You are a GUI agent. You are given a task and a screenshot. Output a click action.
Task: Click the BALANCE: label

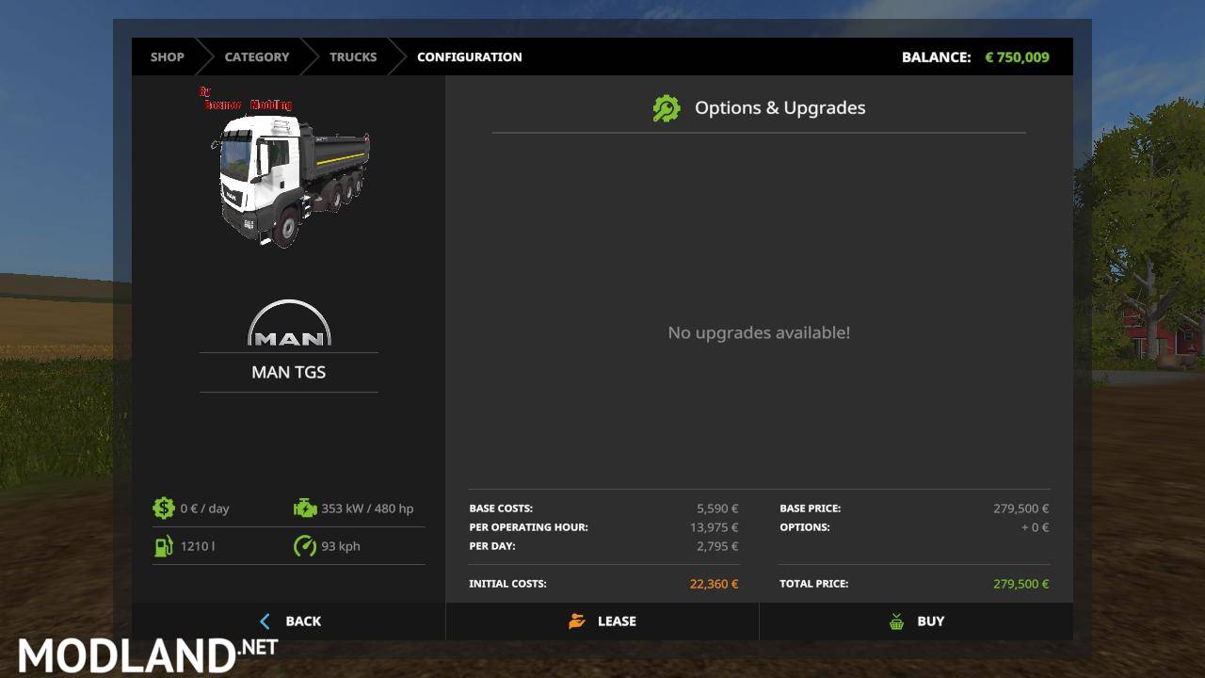click(937, 56)
